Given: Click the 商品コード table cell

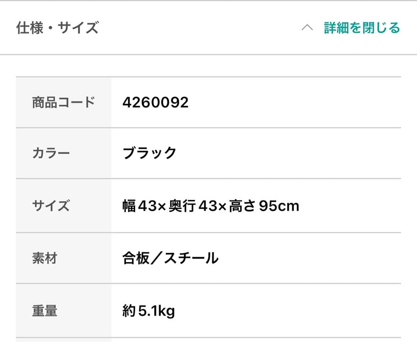Looking at the screenshot, I should click(x=63, y=102).
